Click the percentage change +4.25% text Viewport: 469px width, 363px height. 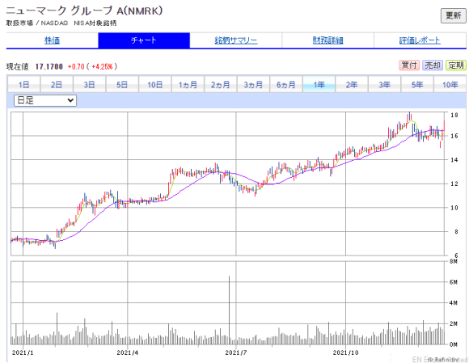point(102,66)
